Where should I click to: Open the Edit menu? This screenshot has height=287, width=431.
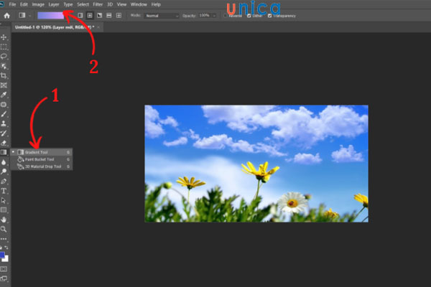[x=24, y=4]
